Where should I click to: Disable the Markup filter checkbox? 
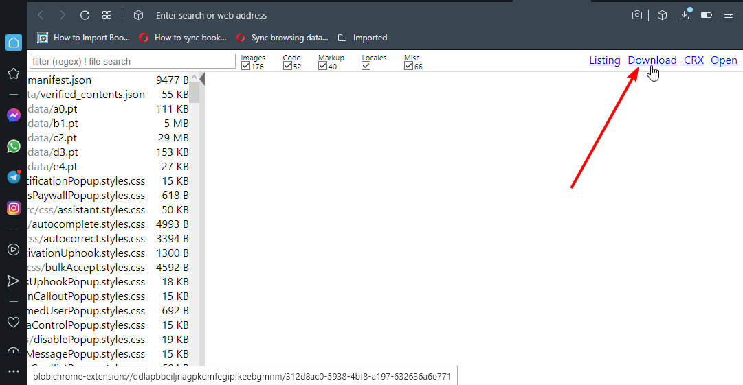click(x=322, y=67)
